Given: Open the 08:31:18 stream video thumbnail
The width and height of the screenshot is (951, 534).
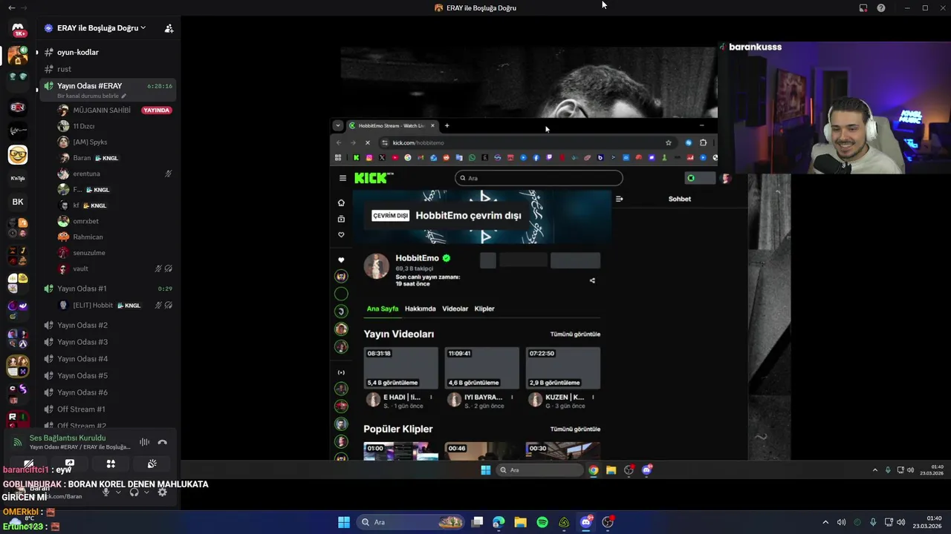Looking at the screenshot, I should pos(400,368).
